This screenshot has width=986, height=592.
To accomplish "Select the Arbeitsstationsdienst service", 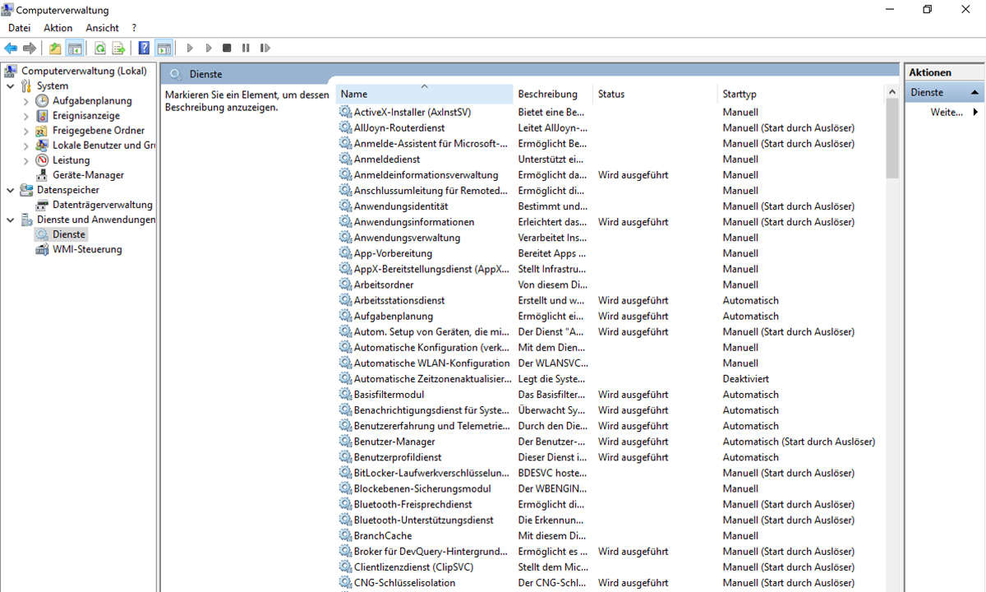I will [399, 300].
